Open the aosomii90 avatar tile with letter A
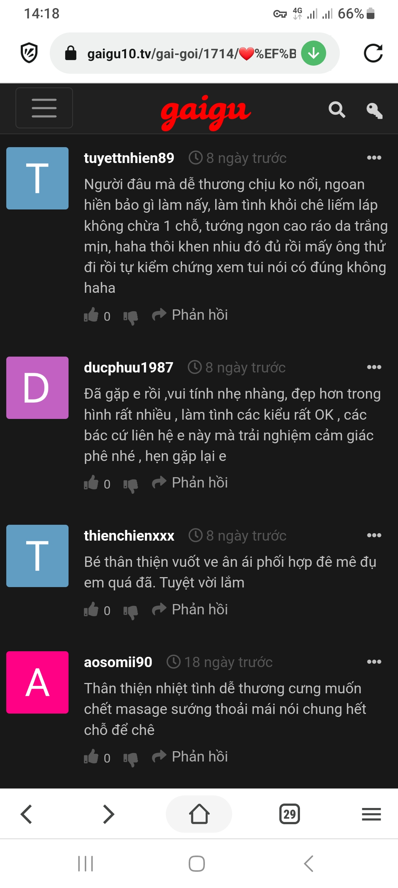 click(x=38, y=682)
